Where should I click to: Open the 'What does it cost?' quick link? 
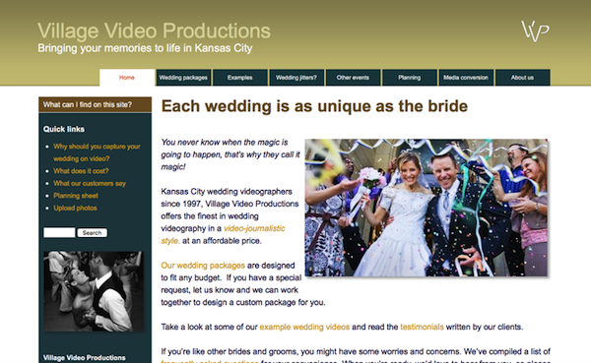[81, 171]
